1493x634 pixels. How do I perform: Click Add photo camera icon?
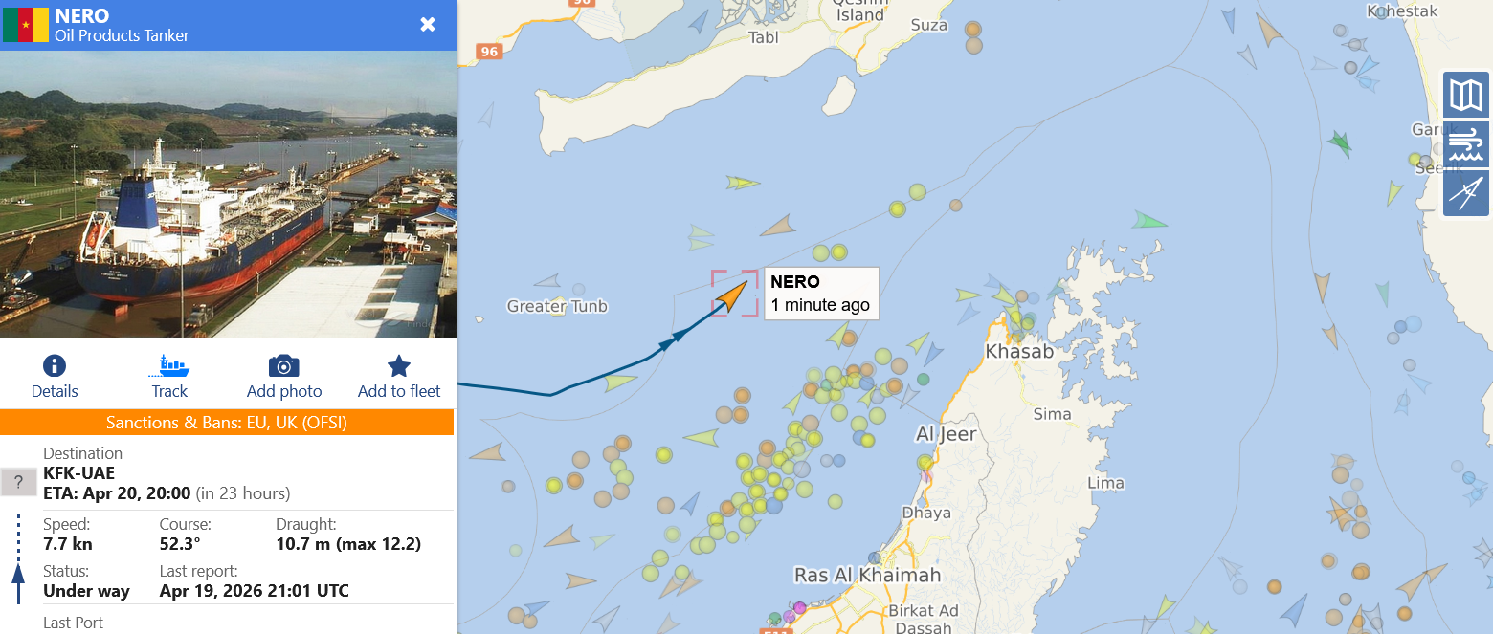(284, 366)
